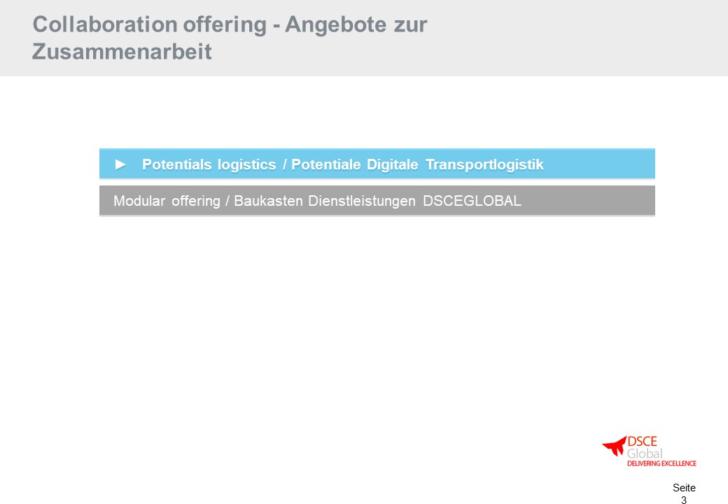Click the 'Seite' page label
728x504 pixels.
[x=684, y=488]
